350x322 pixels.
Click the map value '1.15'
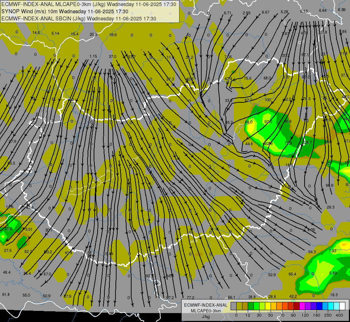pyautogui.click(x=93, y=56)
